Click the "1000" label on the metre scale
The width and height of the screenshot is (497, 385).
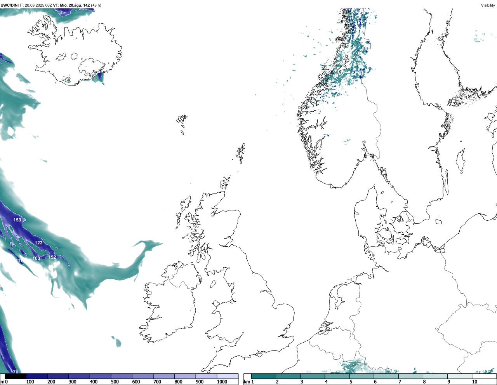coord(222,382)
